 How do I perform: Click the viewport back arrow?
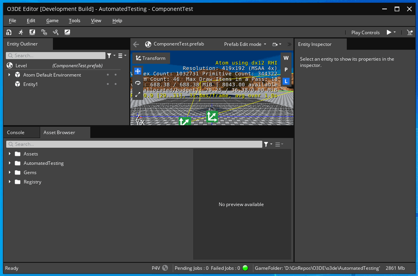point(136,44)
